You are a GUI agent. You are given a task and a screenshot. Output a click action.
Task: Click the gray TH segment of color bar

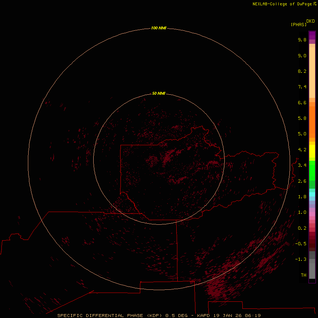[312, 271]
